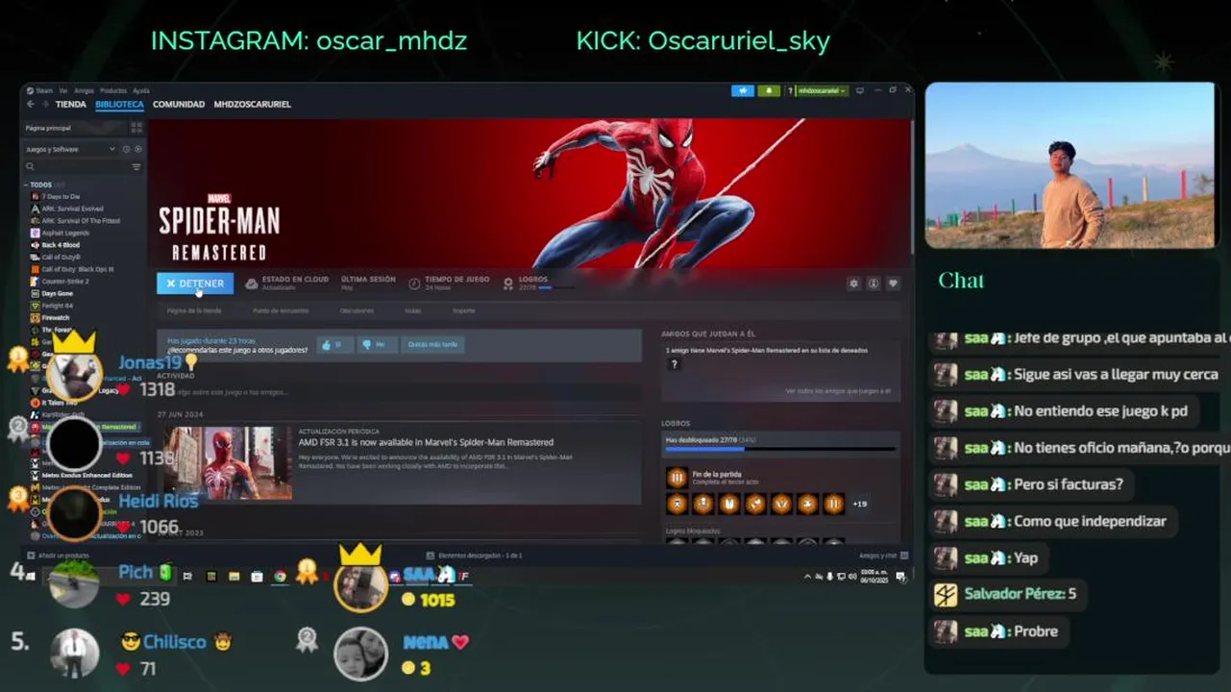Open the Guías link
This screenshot has width=1231, height=692.
click(412, 310)
